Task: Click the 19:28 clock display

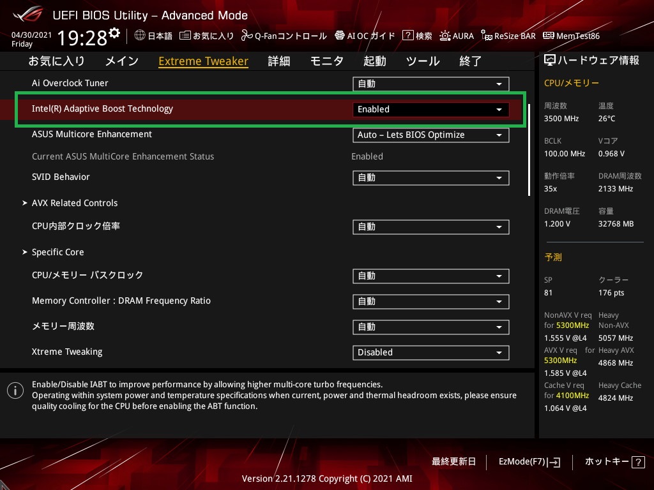Action: point(82,38)
